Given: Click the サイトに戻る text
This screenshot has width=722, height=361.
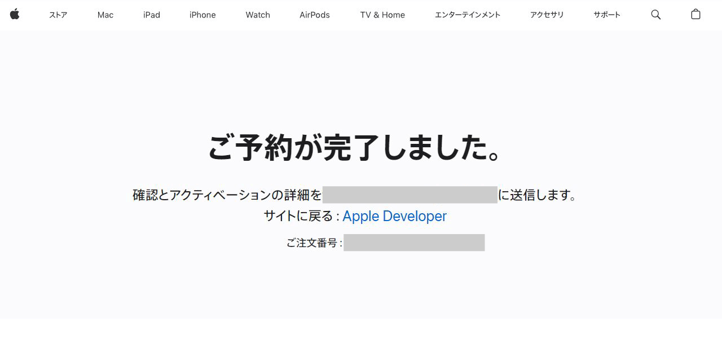Looking at the screenshot, I should [x=298, y=216].
